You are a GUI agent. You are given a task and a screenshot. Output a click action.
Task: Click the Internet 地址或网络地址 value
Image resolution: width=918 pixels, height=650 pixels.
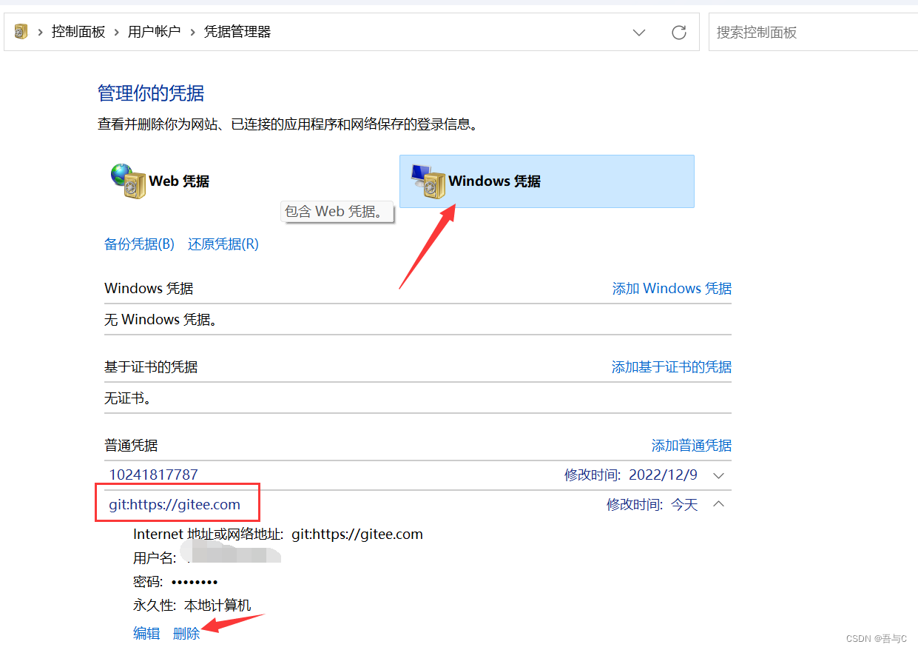click(357, 534)
